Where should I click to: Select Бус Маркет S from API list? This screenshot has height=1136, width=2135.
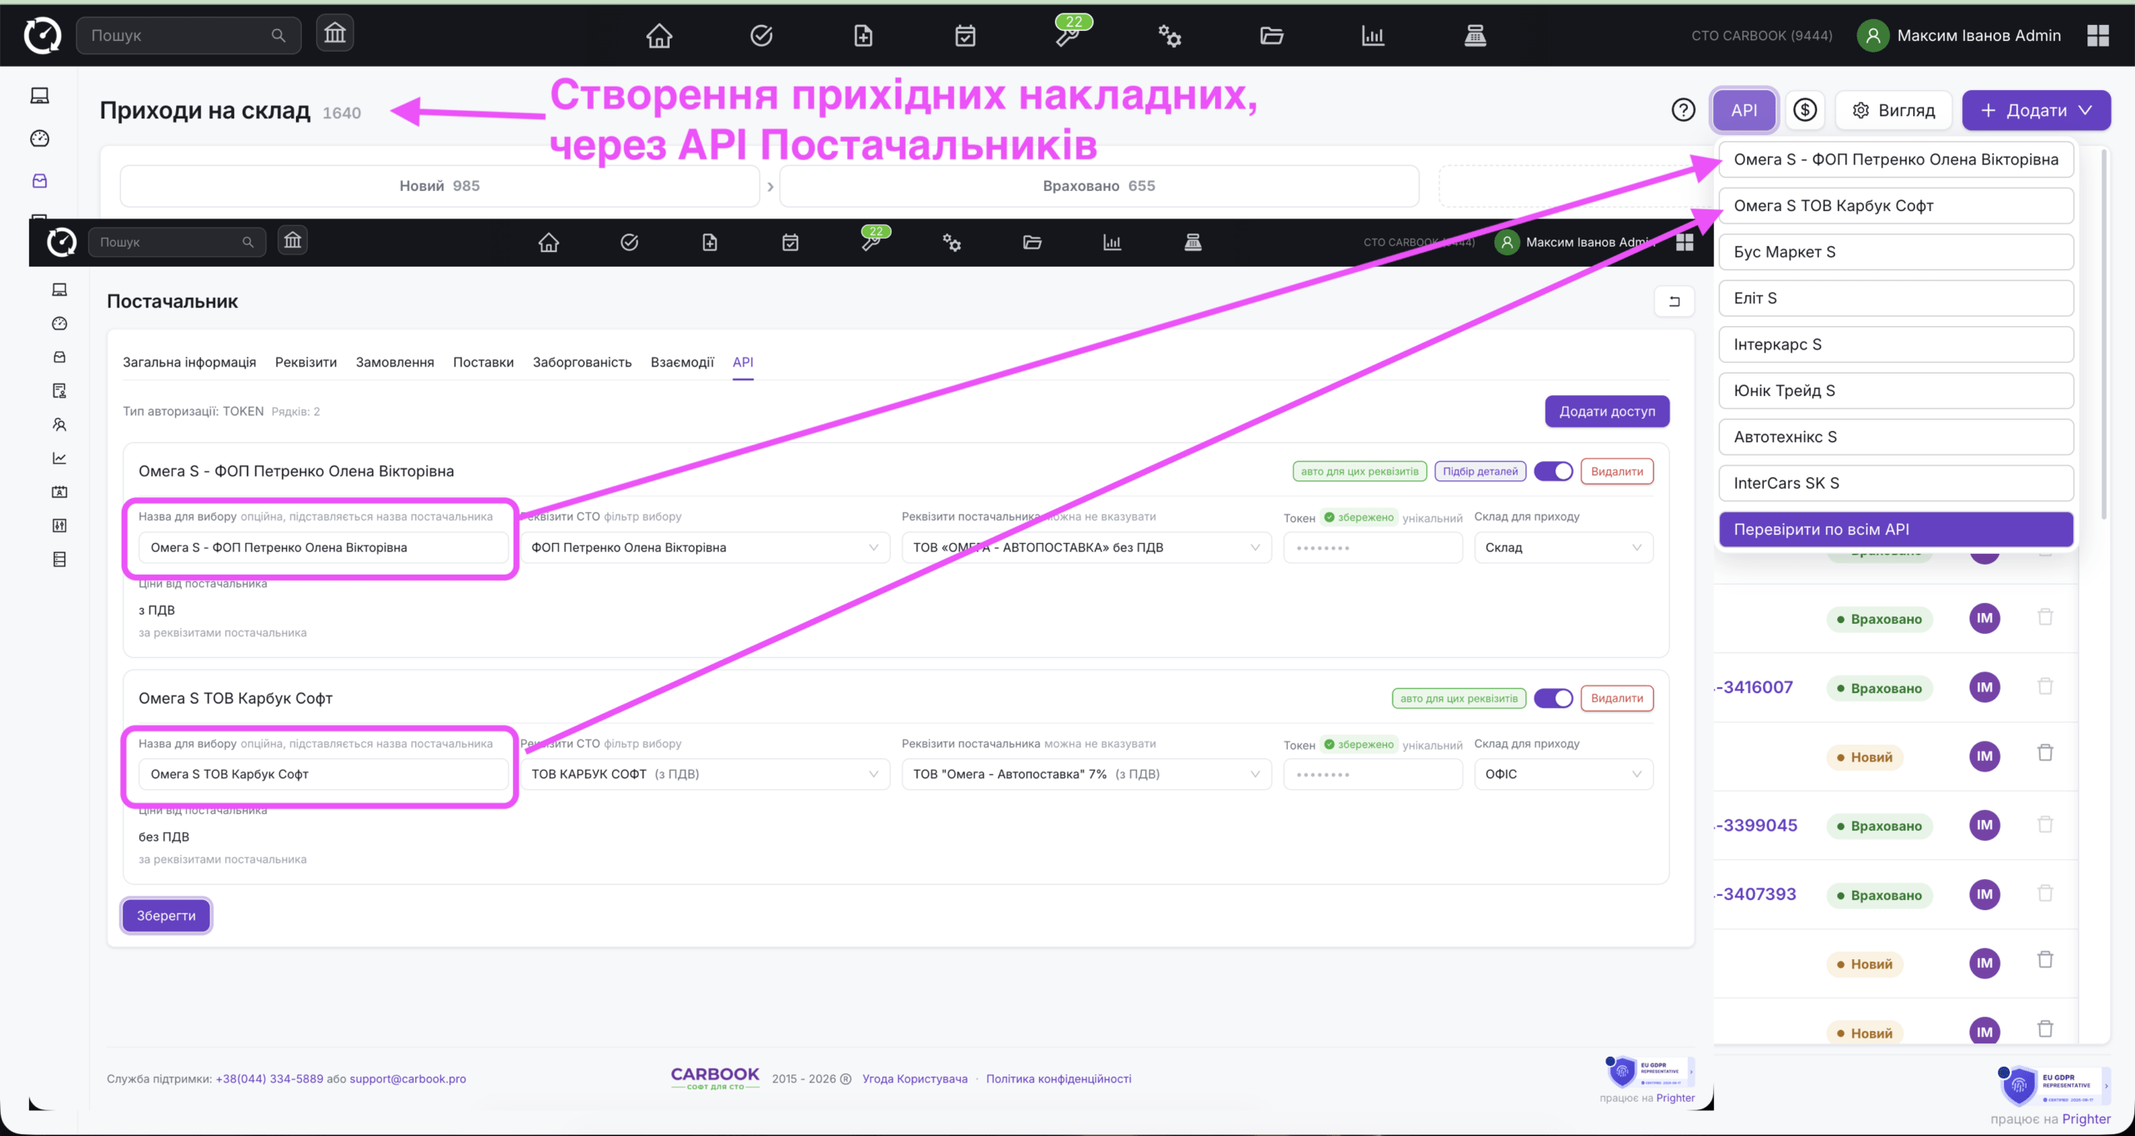tap(1896, 252)
